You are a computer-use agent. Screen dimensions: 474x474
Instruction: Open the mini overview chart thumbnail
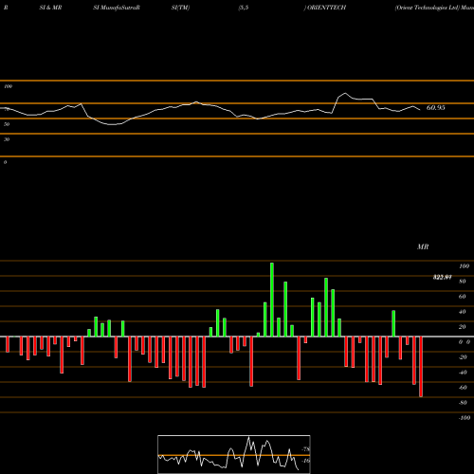pos(234,454)
